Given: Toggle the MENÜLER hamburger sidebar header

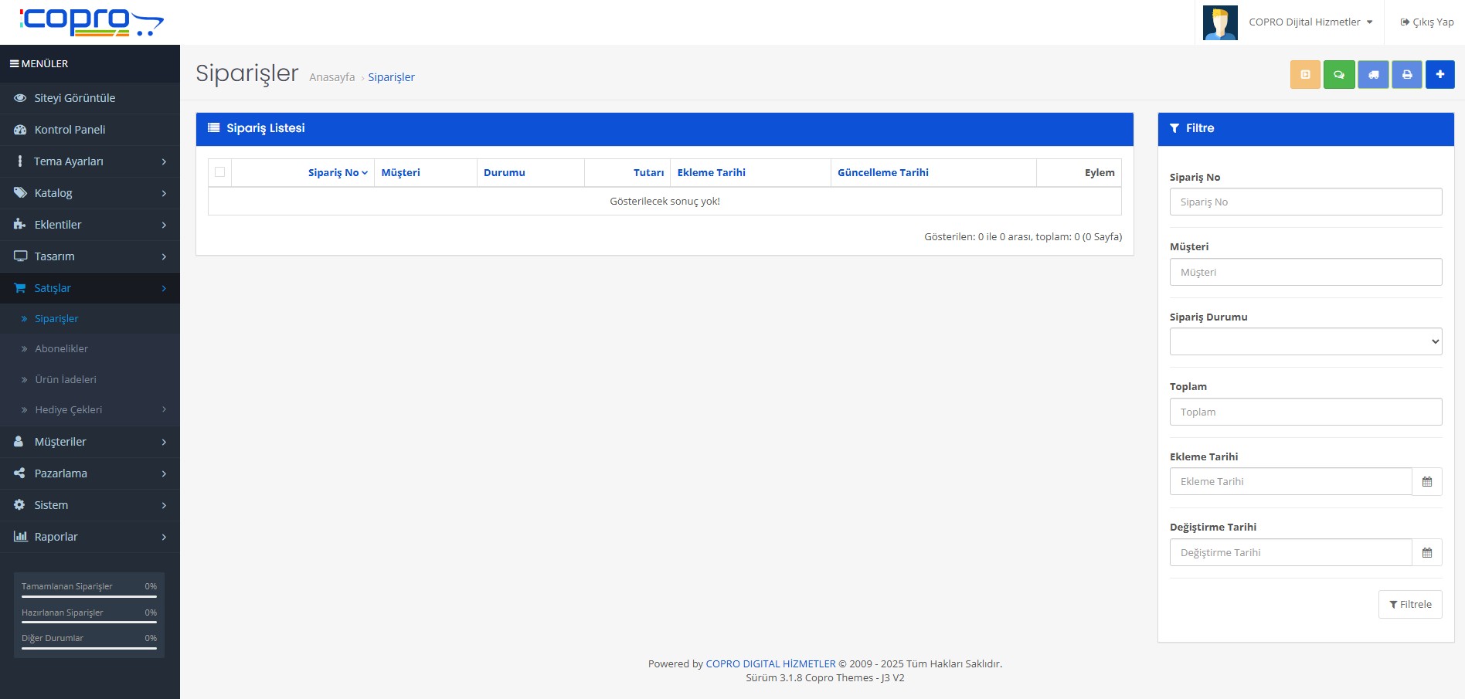Looking at the screenshot, I should (39, 64).
